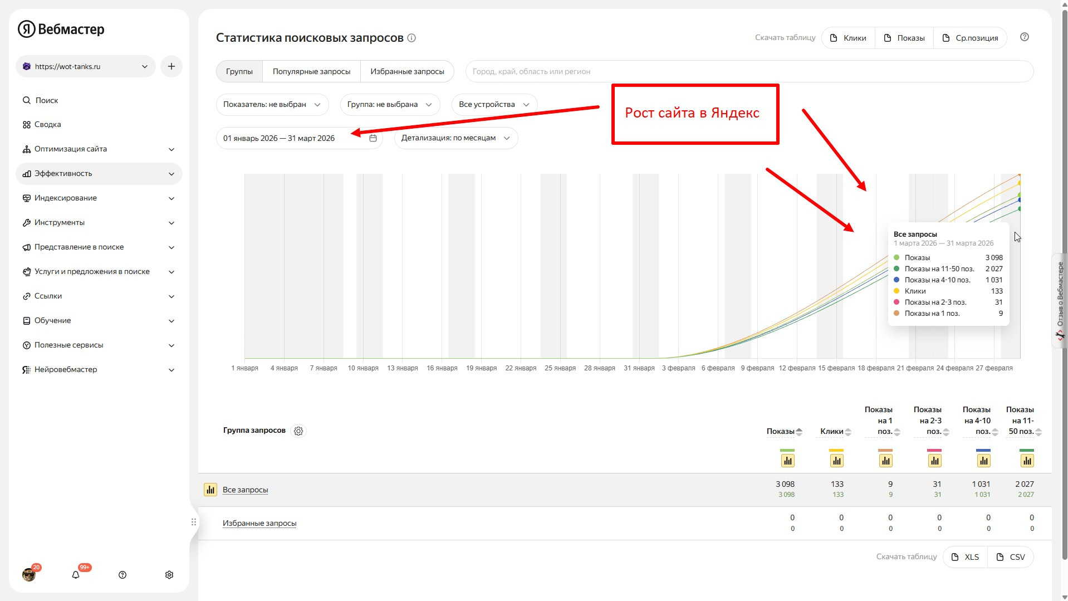Open group settings gear near Группа запросов
The image size is (1068, 601).
(298, 431)
